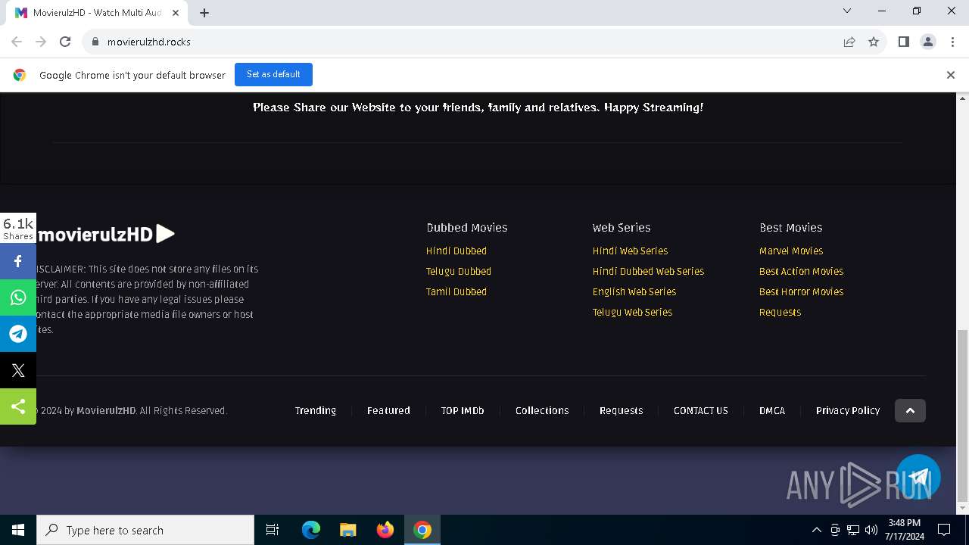The image size is (969, 545).
Task: Dismiss the default browser notification bar
Action: tap(951, 74)
